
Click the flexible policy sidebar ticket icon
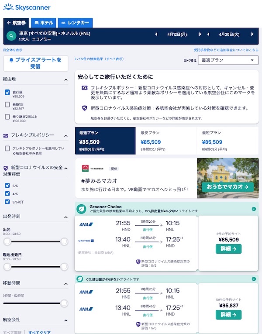tap(6, 136)
